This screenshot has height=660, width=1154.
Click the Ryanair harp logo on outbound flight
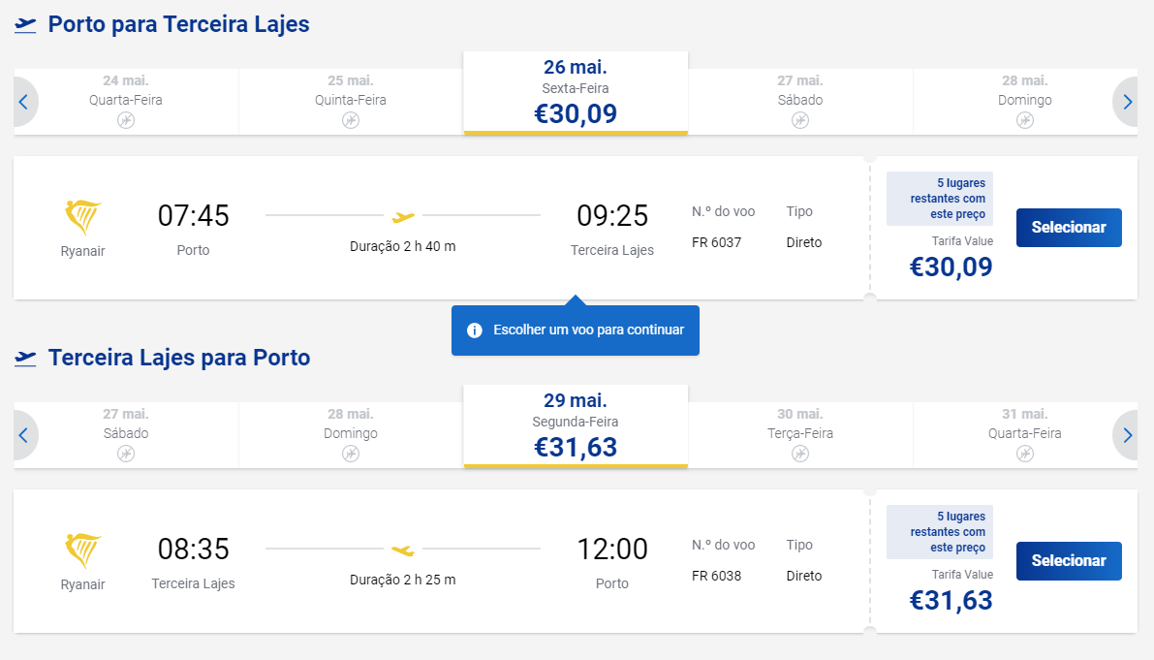[x=82, y=216]
